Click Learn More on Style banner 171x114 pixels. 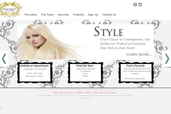pos(139,54)
